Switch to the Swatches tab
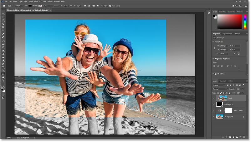 tap(222, 12)
